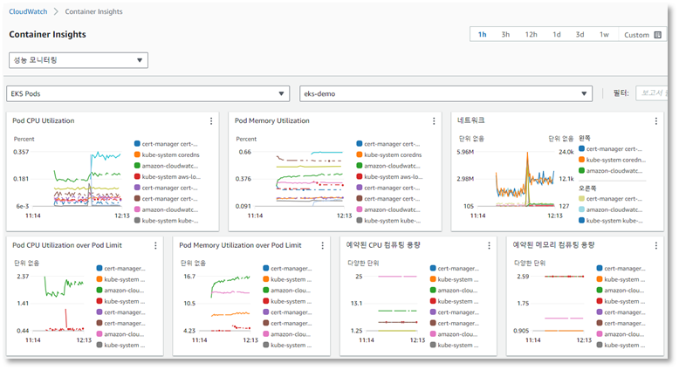Toggle red kube-system aws-lo swatch in Pod Memory legend
The image size is (679, 370).
[x=360, y=176]
